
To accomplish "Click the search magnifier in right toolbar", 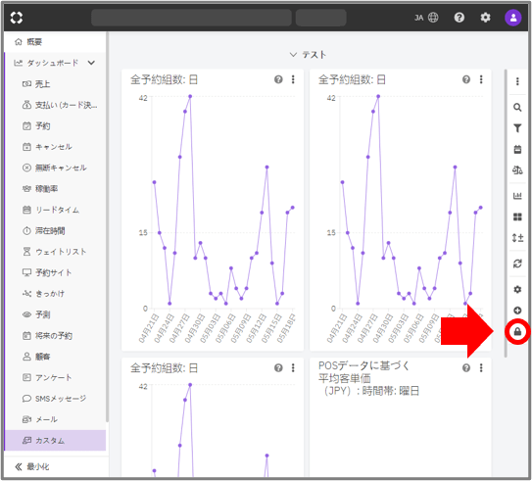I will 517,108.
